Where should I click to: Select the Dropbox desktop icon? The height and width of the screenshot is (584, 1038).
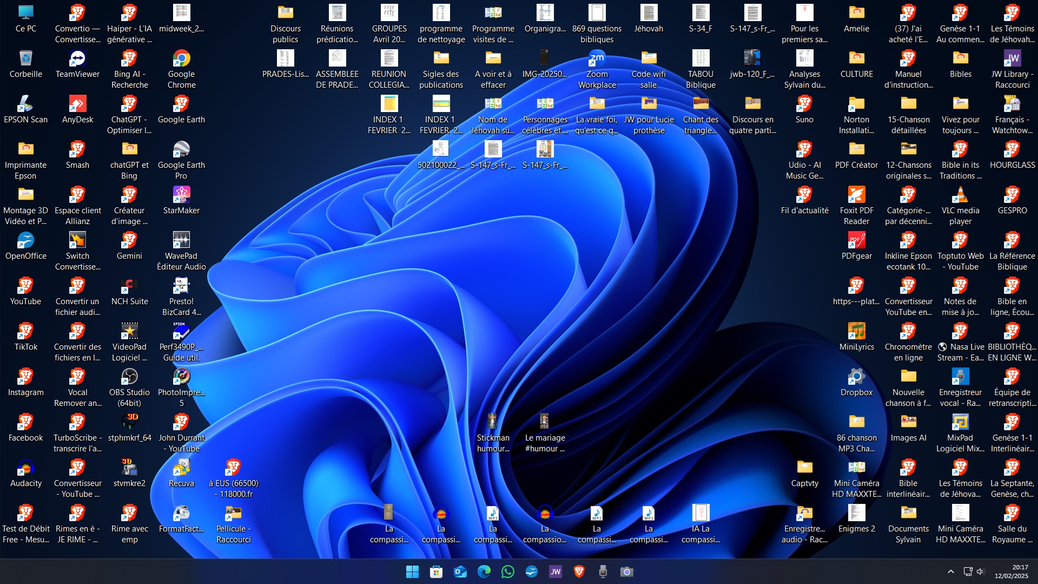coord(856,377)
